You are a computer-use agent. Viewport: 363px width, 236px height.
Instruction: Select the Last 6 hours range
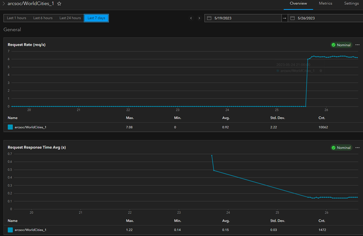(43, 18)
